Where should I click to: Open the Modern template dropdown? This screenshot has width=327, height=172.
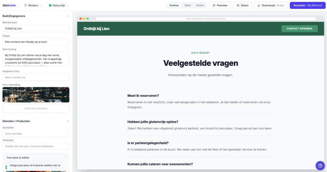click(x=33, y=5)
